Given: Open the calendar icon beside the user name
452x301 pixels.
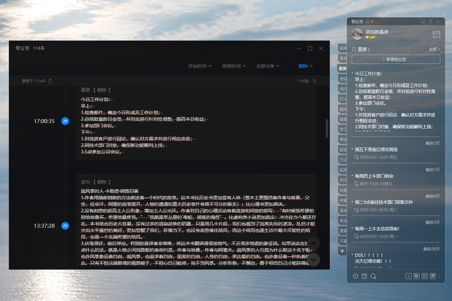Looking at the screenshot, I should pyautogui.click(x=436, y=34).
